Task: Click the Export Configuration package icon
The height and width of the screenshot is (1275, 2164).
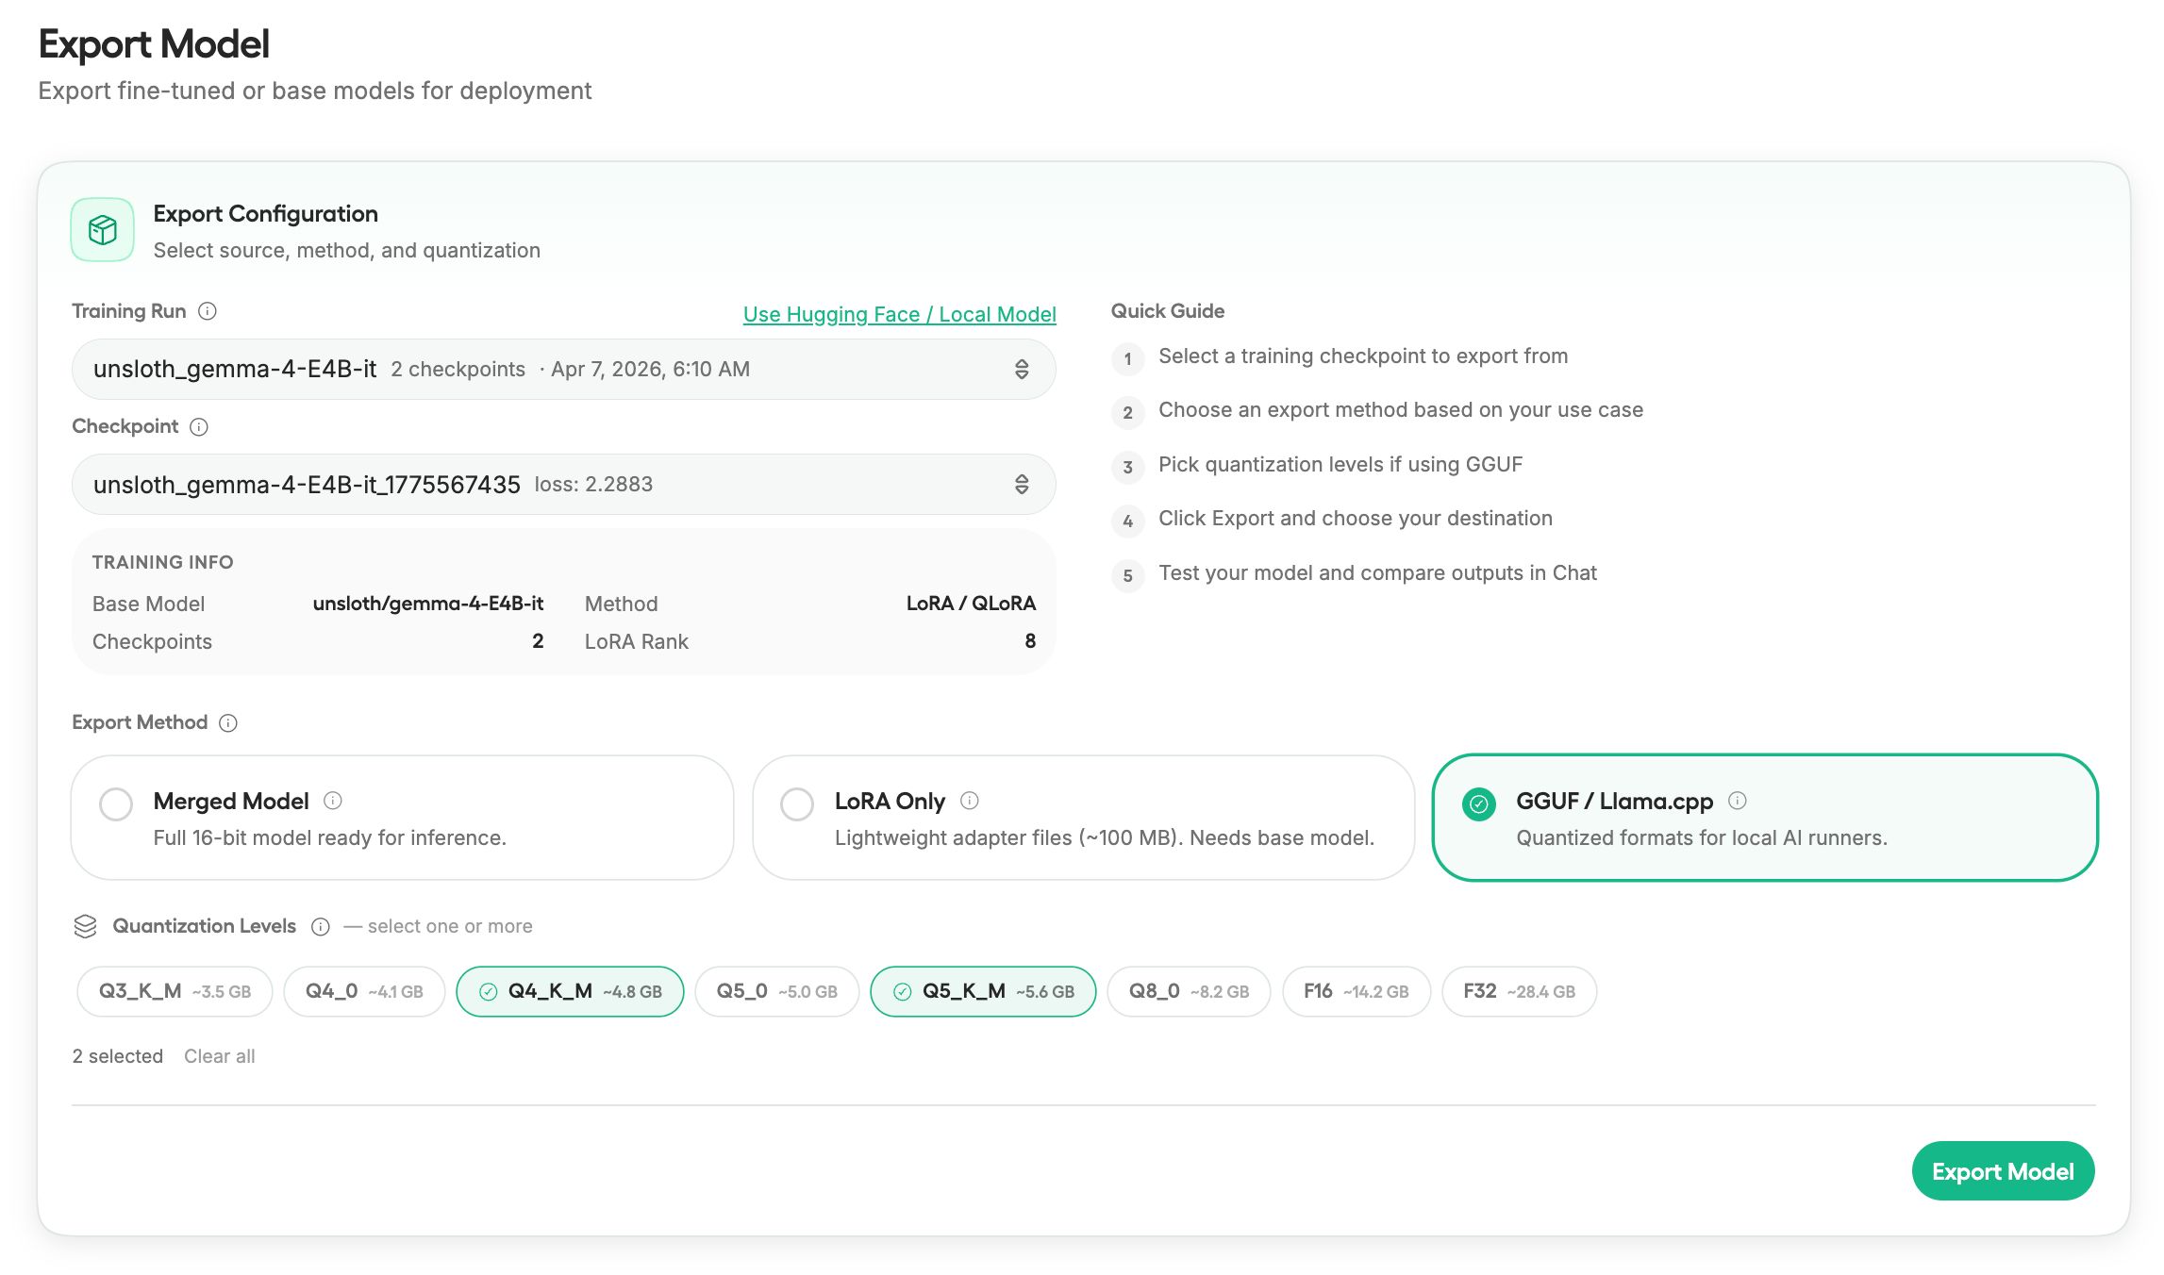Action: coord(103,230)
